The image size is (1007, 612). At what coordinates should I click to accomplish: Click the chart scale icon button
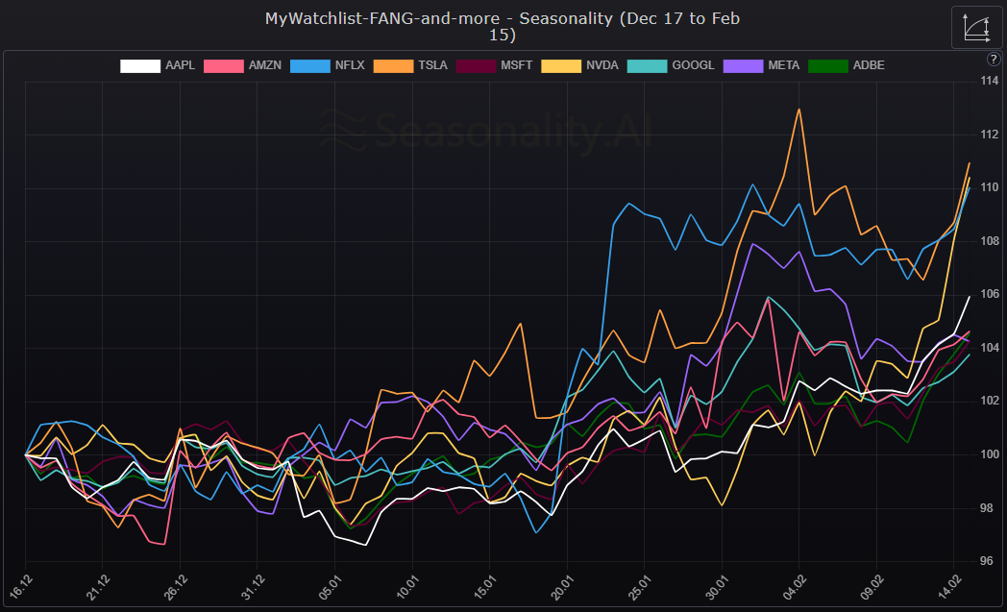[x=976, y=28]
